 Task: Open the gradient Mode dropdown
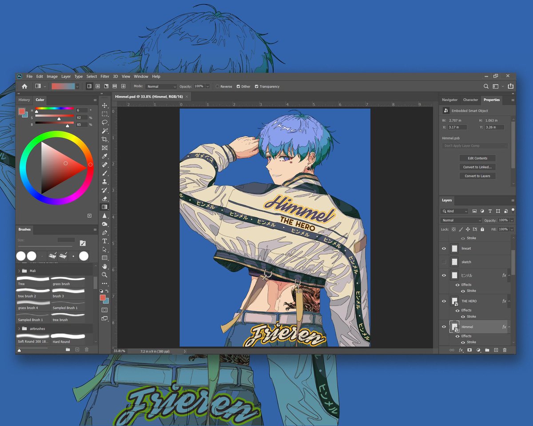tap(161, 87)
